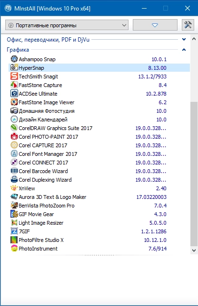Select Light Image Resizer entry
This screenshot has width=198, height=306.
click(99, 223)
